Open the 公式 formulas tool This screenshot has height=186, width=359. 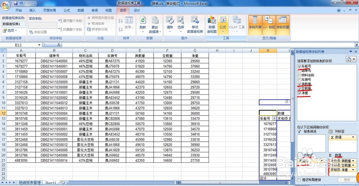[x=223, y=24]
